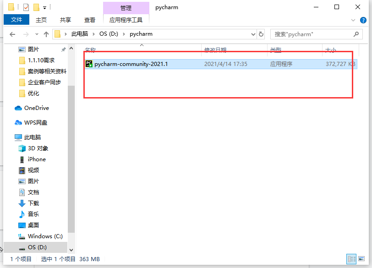Click the OneDrive cloud icon

coord(18,108)
